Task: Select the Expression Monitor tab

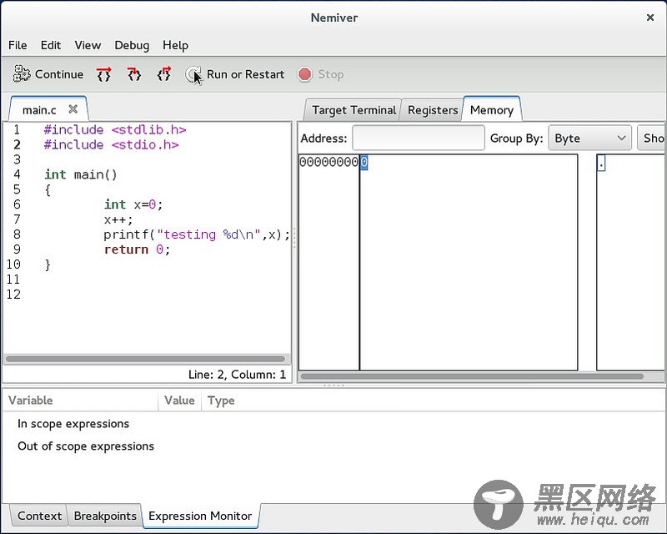Action: (x=200, y=516)
